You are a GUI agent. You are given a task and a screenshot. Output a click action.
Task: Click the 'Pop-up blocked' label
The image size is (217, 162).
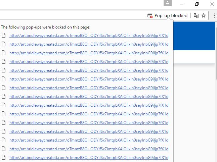[x=171, y=15]
